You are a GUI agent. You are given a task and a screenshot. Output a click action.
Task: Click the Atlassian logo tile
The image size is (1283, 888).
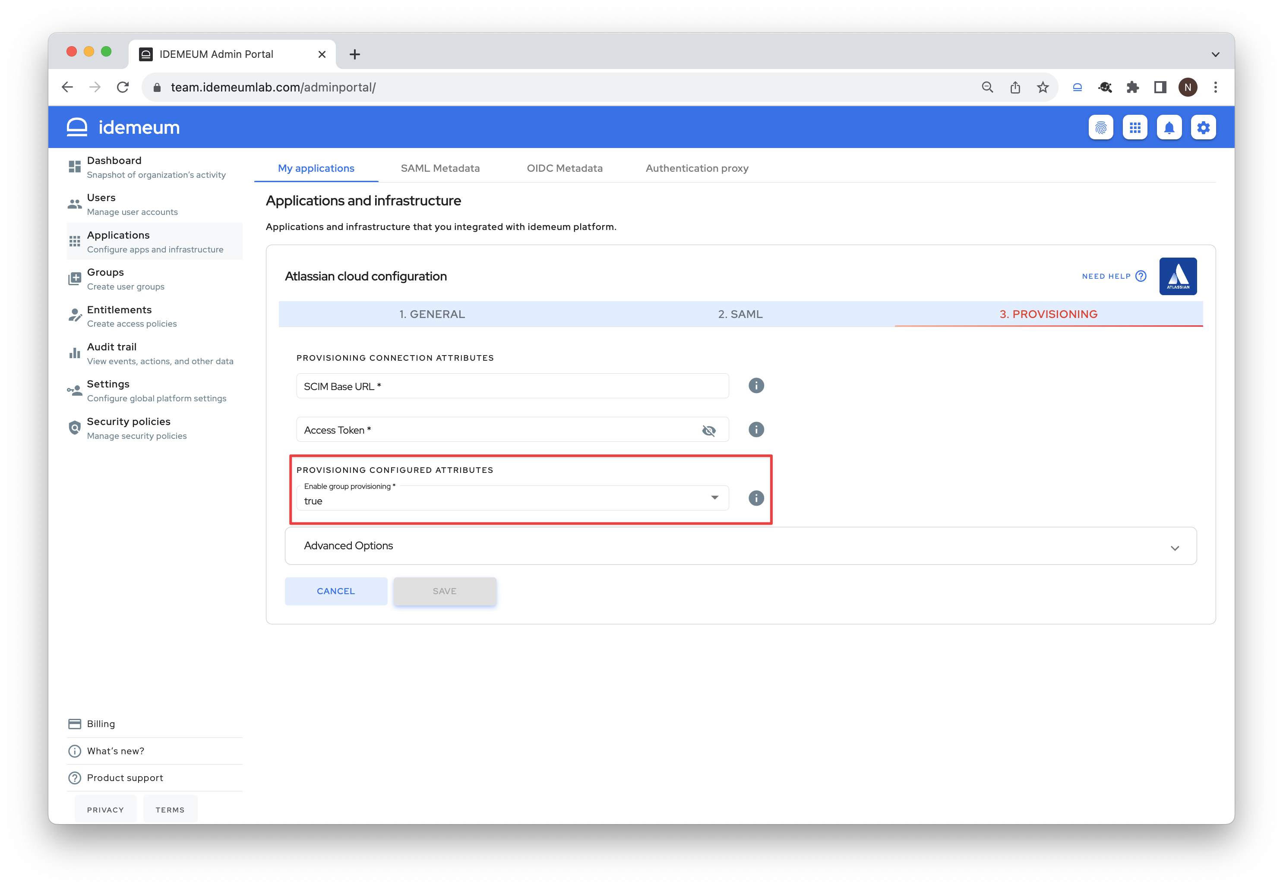click(1178, 276)
